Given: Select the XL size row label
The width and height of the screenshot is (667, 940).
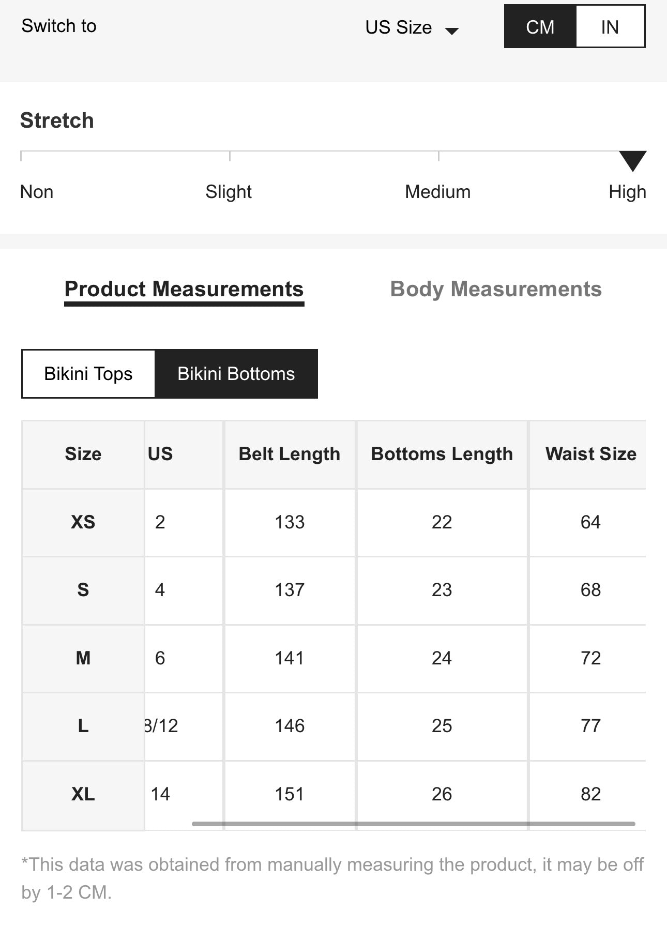Looking at the screenshot, I should [x=83, y=794].
